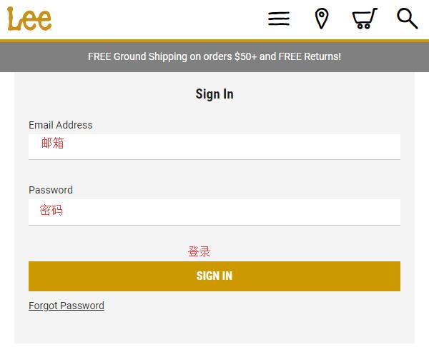Click blank area below Forgot Password

point(214,328)
